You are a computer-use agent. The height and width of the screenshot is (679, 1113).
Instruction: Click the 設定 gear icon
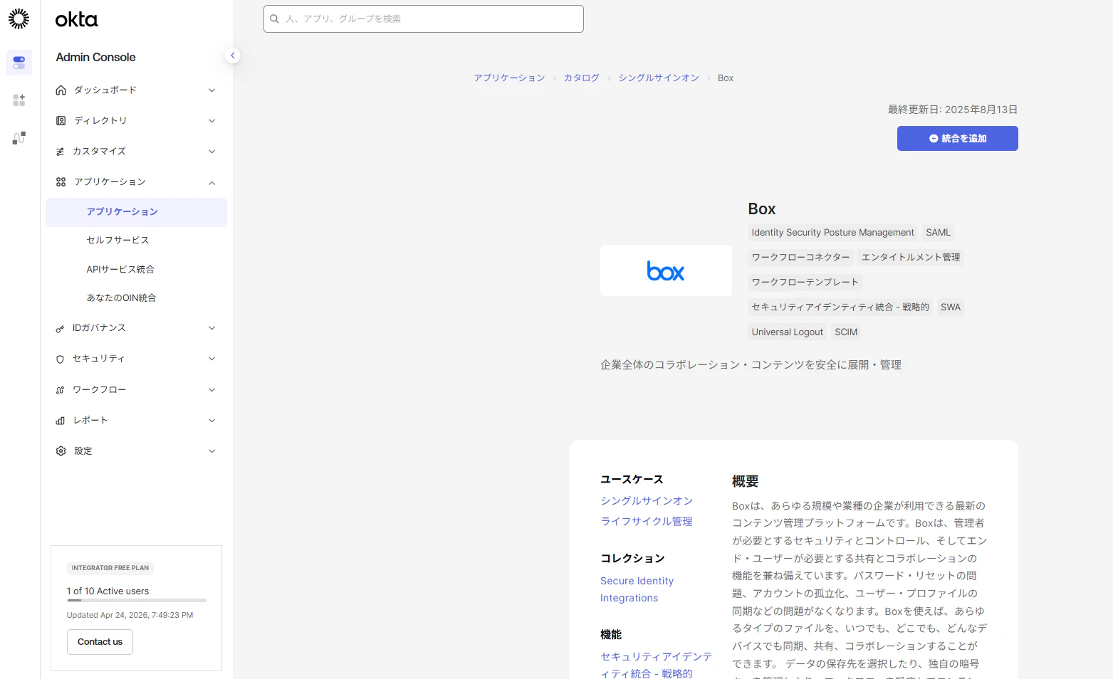(61, 451)
